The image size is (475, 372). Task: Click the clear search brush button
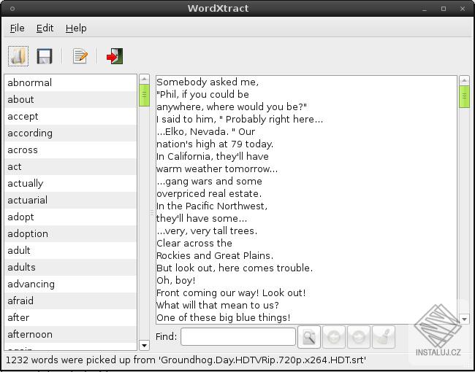coord(384,337)
